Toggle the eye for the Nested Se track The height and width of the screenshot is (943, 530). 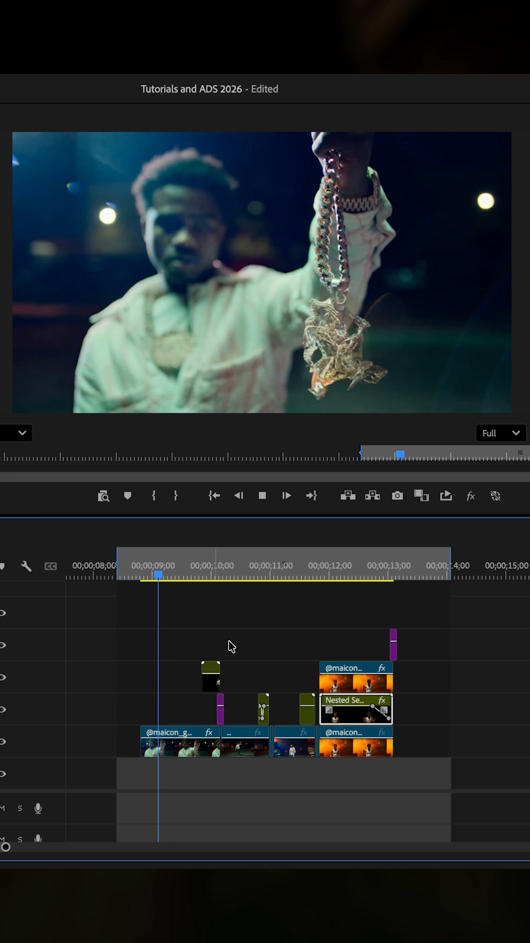coord(3,709)
